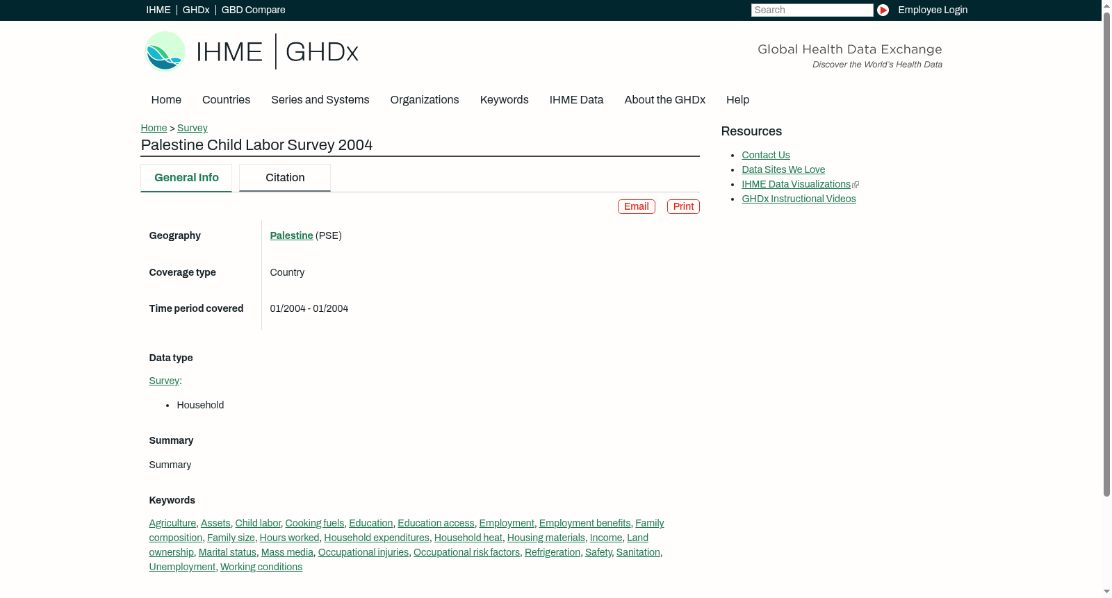
Task: Open Employment benefits keyword
Action: 585,523
